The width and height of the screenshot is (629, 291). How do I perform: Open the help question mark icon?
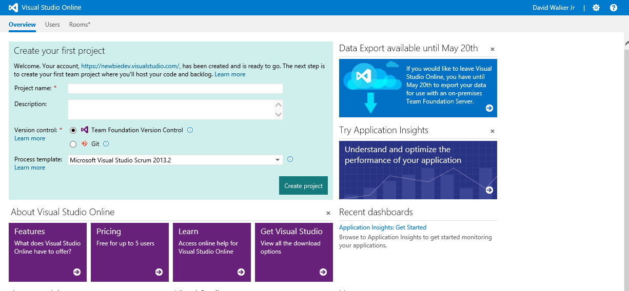click(614, 8)
